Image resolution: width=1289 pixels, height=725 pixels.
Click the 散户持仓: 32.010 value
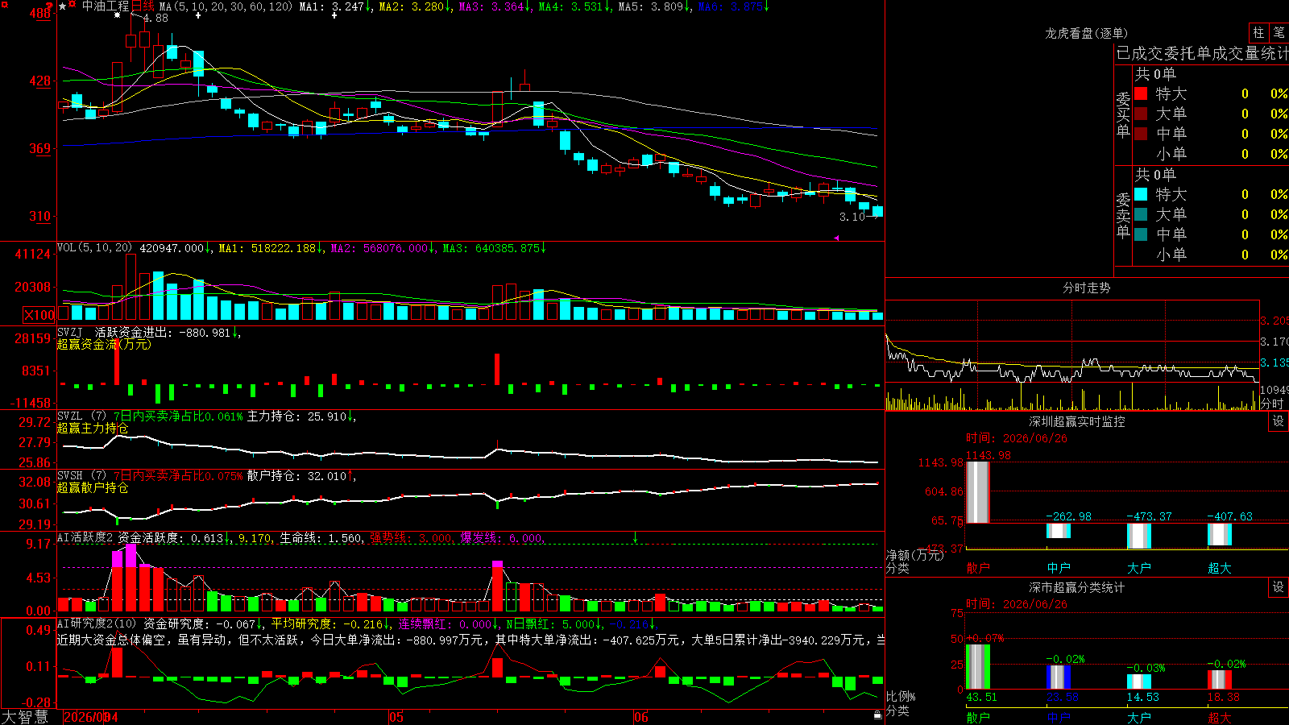point(301,475)
